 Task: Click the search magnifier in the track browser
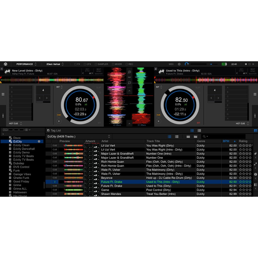pyautogui.click(x=204, y=136)
